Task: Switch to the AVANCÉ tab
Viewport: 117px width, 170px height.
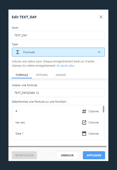Action: click(x=61, y=75)
